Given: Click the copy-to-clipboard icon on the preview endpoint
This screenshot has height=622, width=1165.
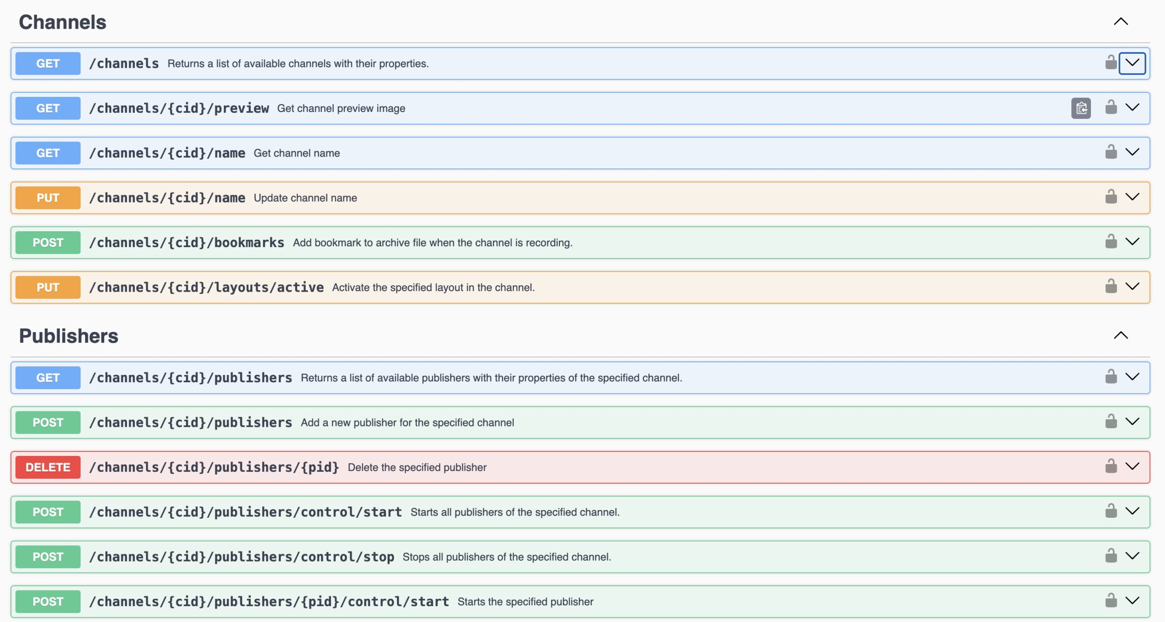Looking at the screenshot, I should (1081, 108).
